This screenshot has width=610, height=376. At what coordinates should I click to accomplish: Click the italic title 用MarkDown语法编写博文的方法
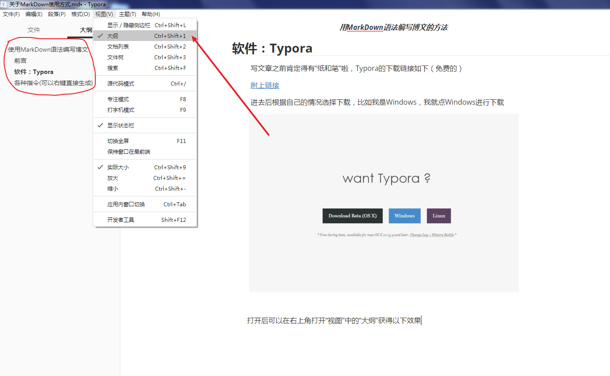(x=393, y=27)
